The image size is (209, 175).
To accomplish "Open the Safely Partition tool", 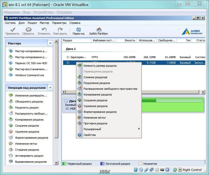I will click(x=99, y=31).
